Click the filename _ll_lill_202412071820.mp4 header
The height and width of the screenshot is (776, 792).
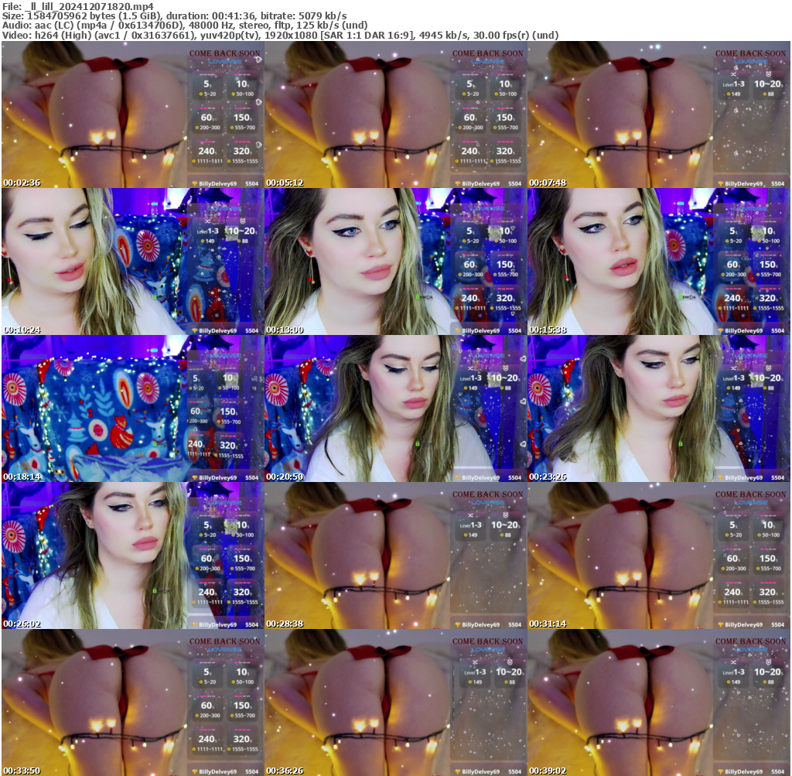click(x=77, y=5)
